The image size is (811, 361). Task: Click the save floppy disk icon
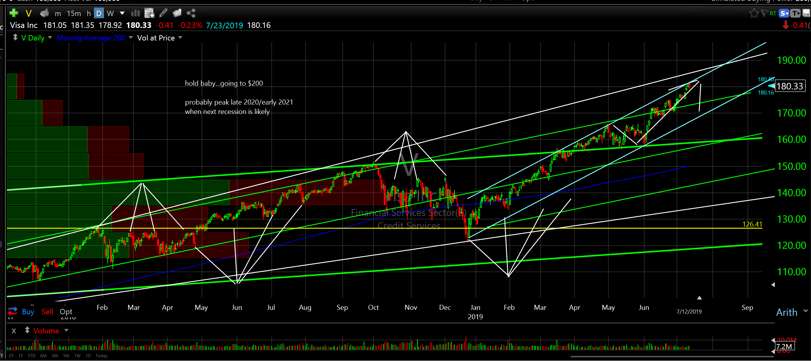pos(806,13)
